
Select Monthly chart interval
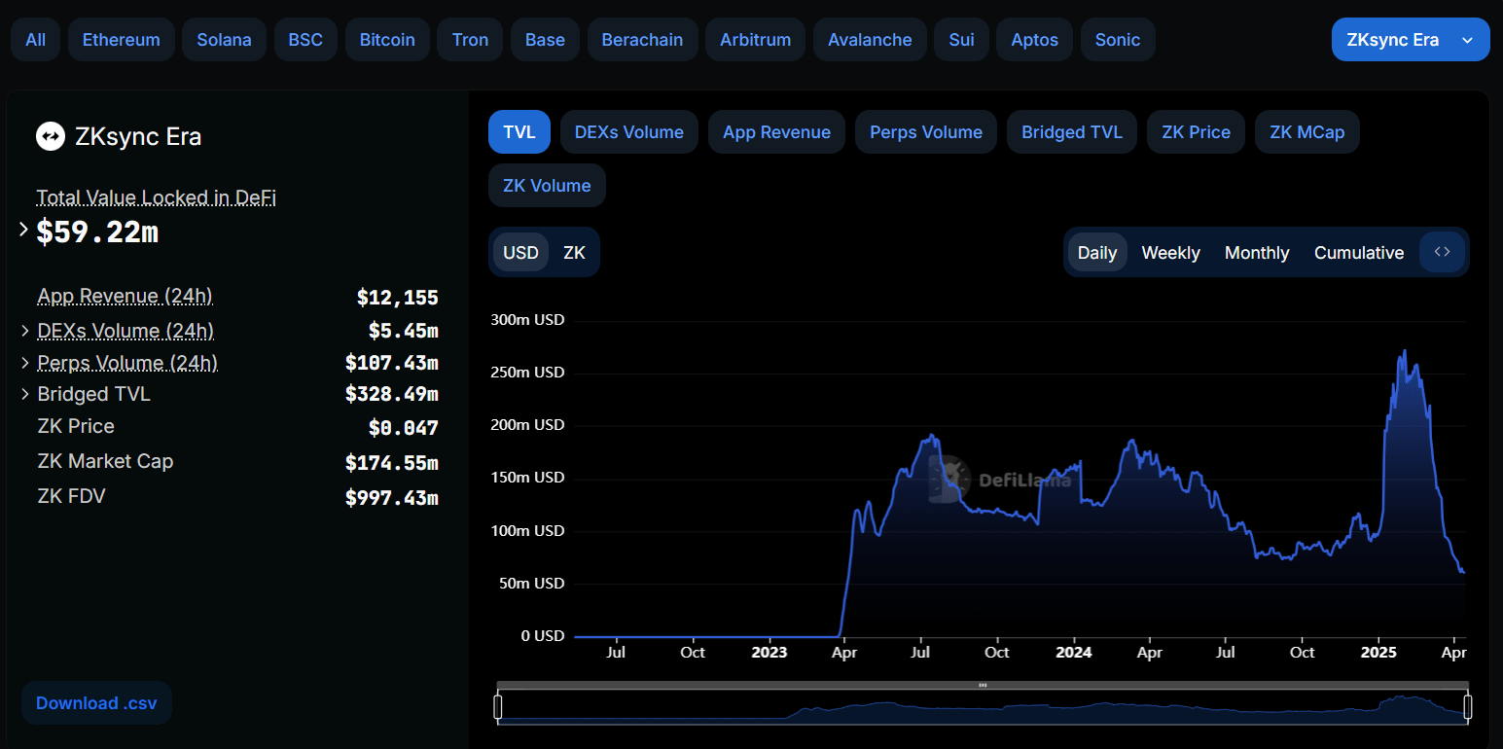(1257, 252)
